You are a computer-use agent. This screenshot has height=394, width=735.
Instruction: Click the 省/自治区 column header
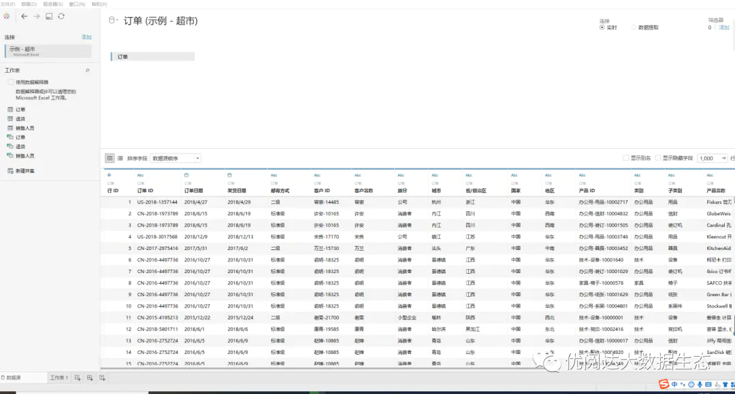pyautogui.click(x=476, y=190)
